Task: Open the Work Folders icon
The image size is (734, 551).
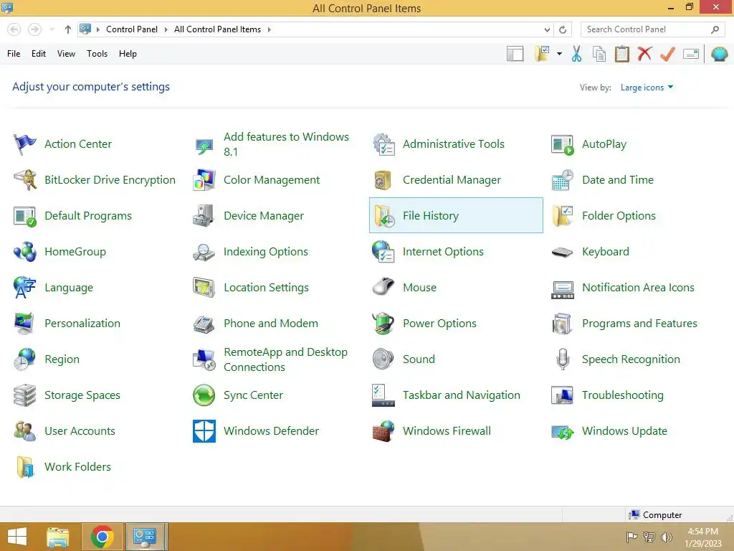Action: (x=24, y=466)
